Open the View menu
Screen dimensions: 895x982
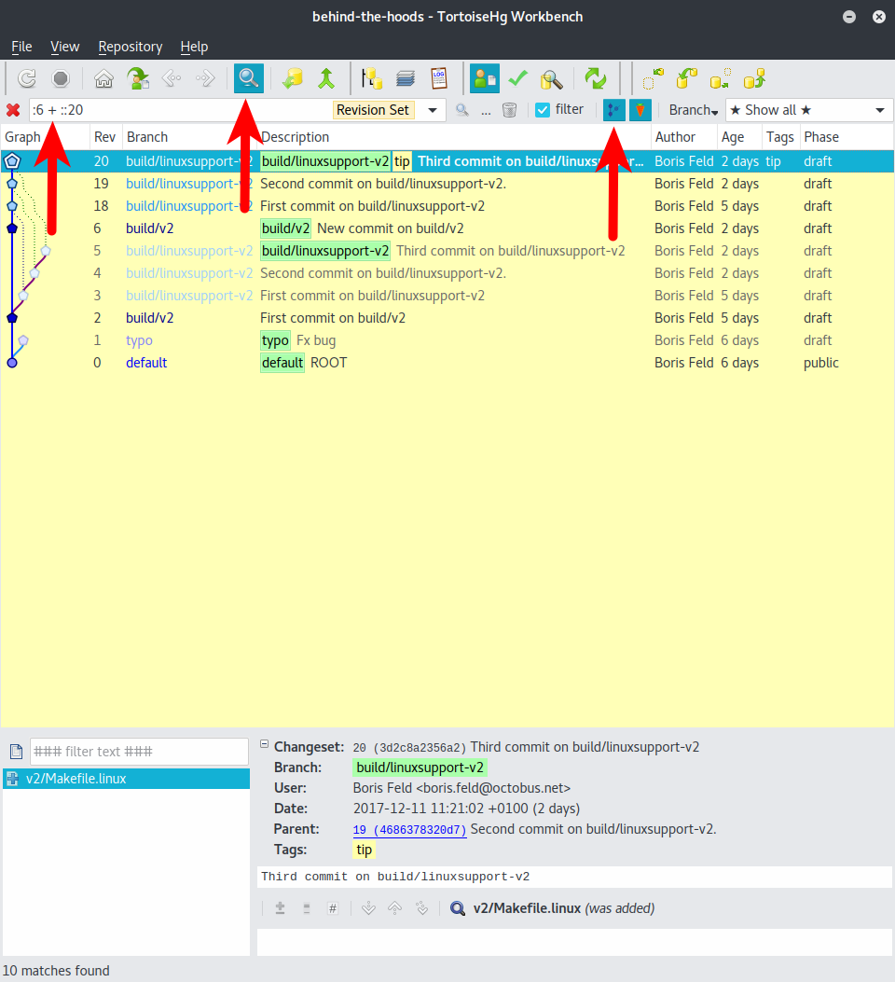point(65,47)
